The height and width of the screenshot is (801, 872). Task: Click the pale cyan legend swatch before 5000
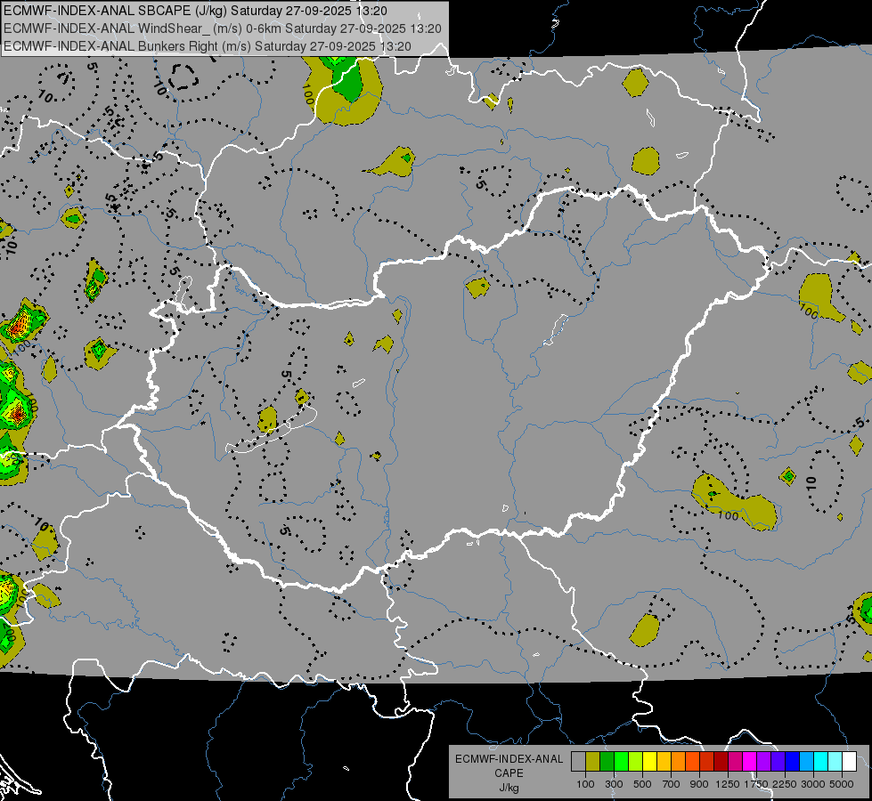835,762
